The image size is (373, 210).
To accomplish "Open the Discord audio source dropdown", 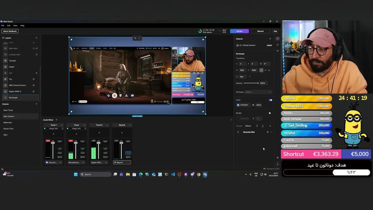I will 54,162.
